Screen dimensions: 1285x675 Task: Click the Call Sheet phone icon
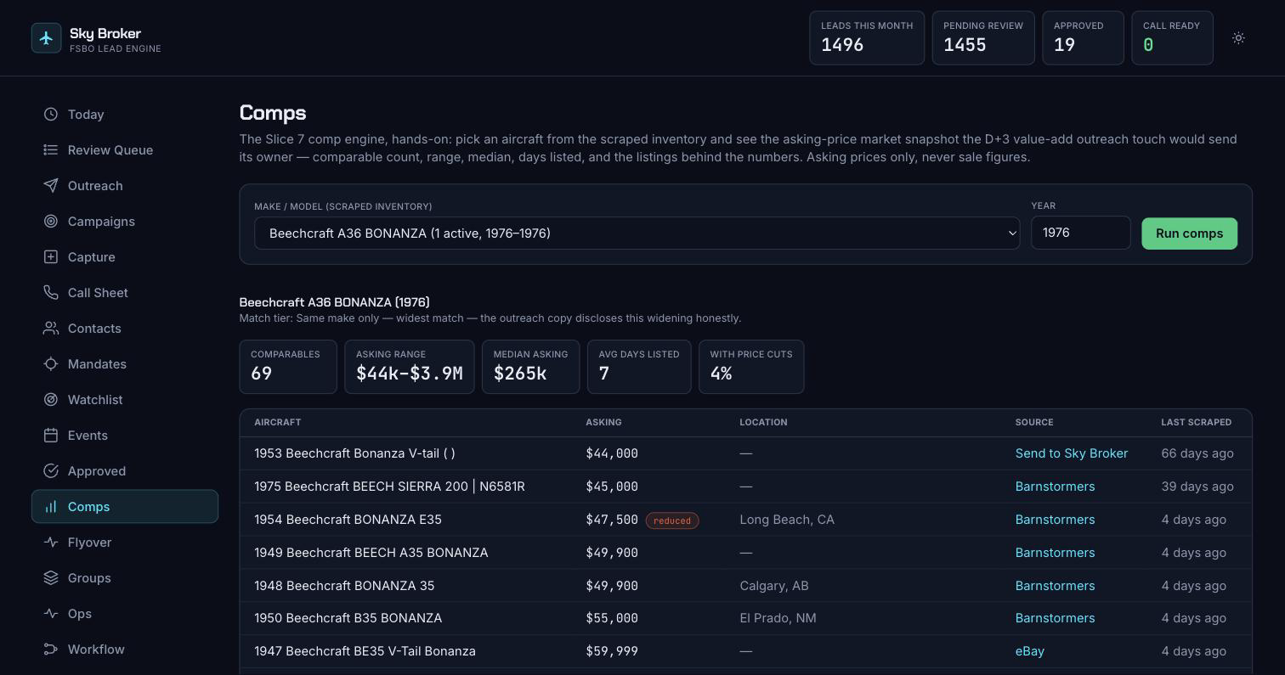(x=51, y=293)
